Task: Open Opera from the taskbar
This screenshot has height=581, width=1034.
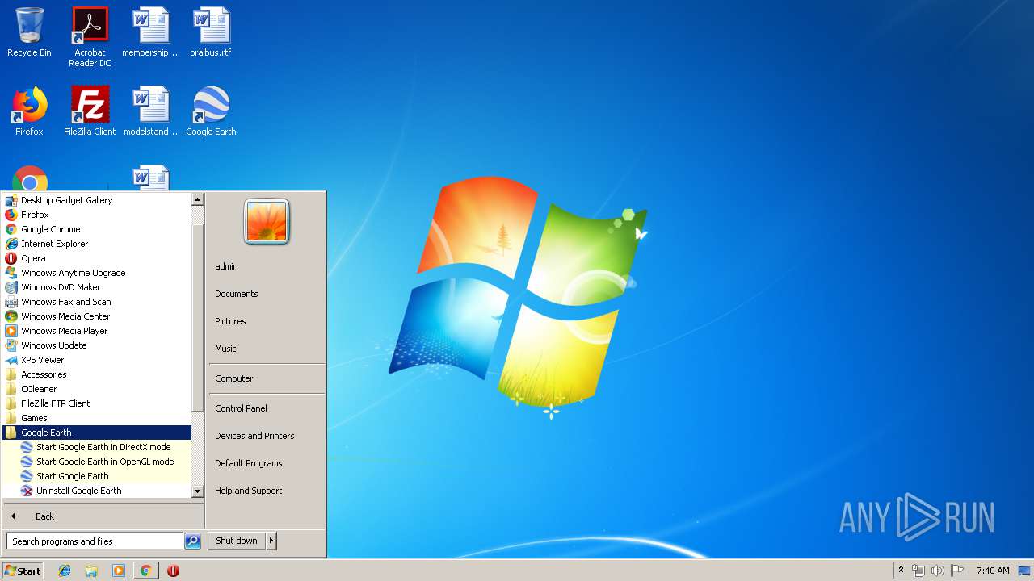Action: click(173, 571)
